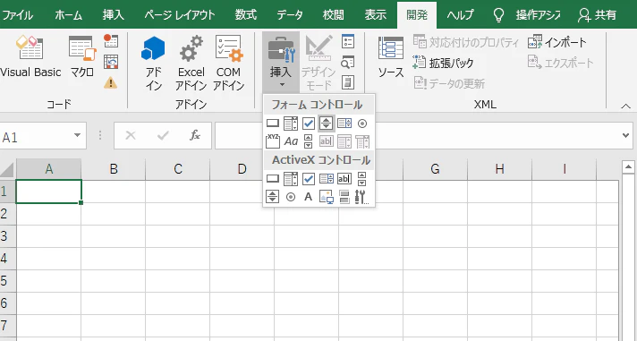Viewport: 637px width, 341px height.
Task: Select ActiveX spin button icon
Action: point(273,197)
